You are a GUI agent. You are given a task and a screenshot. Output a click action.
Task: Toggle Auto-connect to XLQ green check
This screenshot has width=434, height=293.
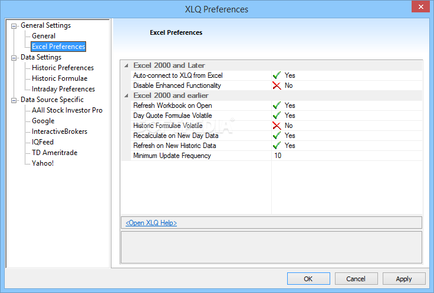(277, 75)
